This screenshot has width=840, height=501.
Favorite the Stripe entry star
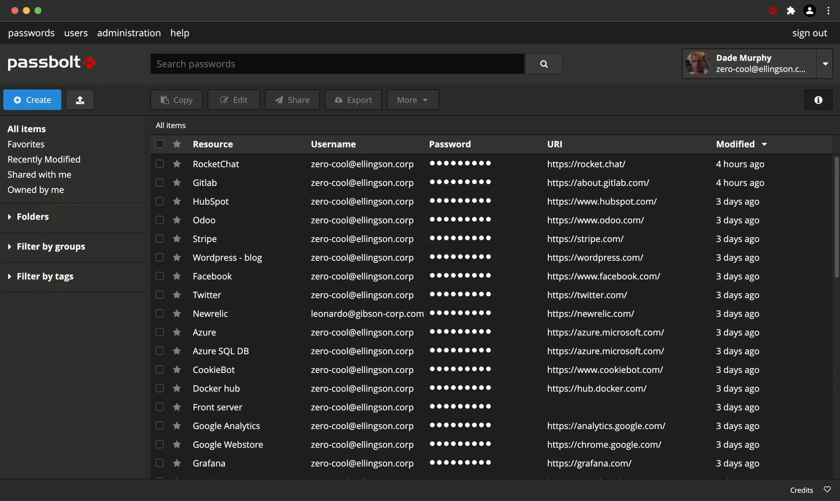point(177,239)
